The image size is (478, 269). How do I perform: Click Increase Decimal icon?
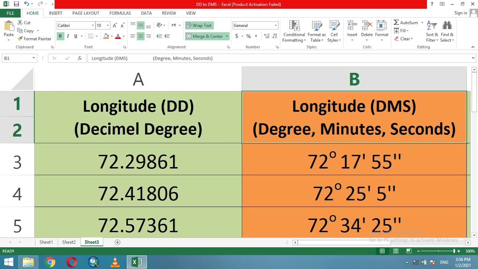click(x=267, y=36)
